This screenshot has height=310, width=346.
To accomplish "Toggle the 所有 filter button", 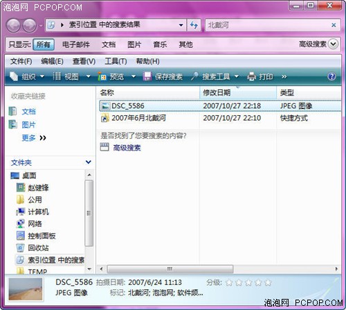I will point(44,44).
